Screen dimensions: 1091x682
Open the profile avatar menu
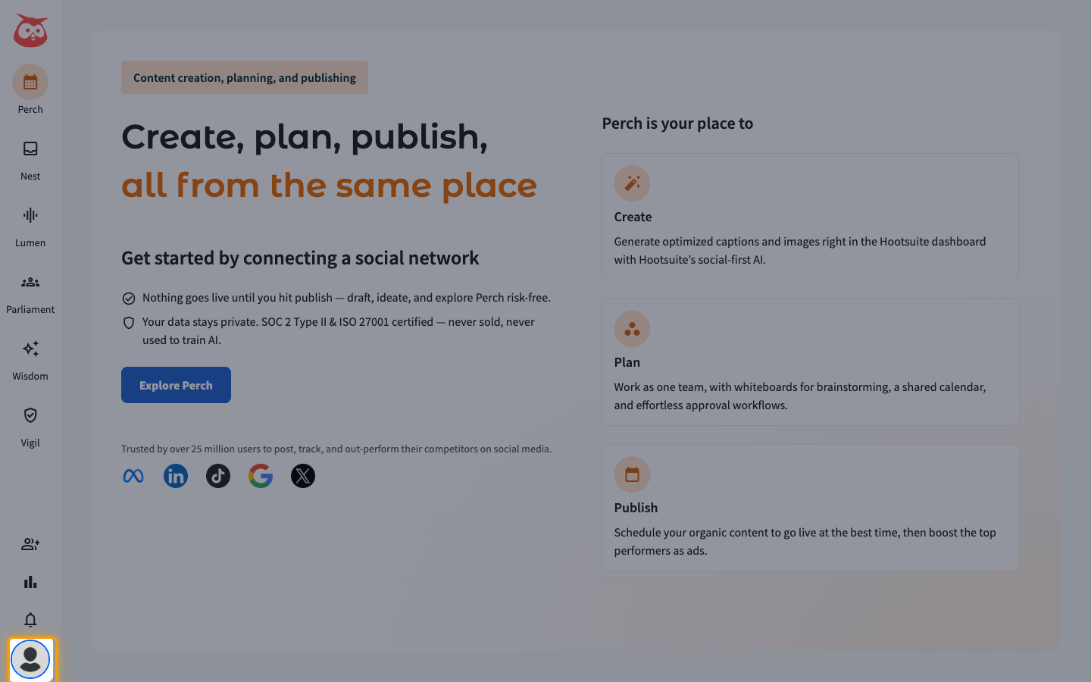[x=30, y=659]
